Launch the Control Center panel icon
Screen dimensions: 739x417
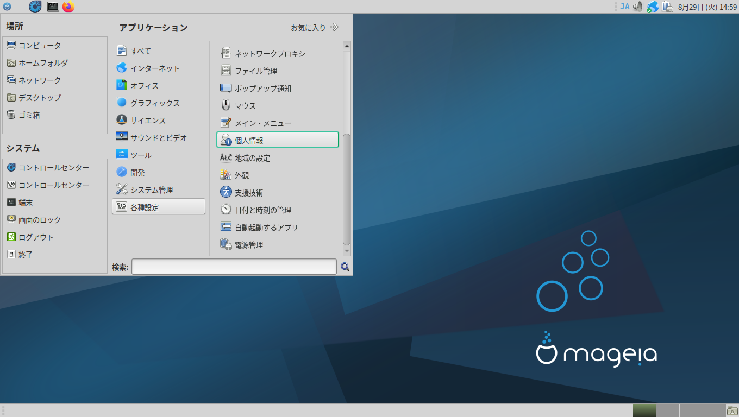coord(35,7)
